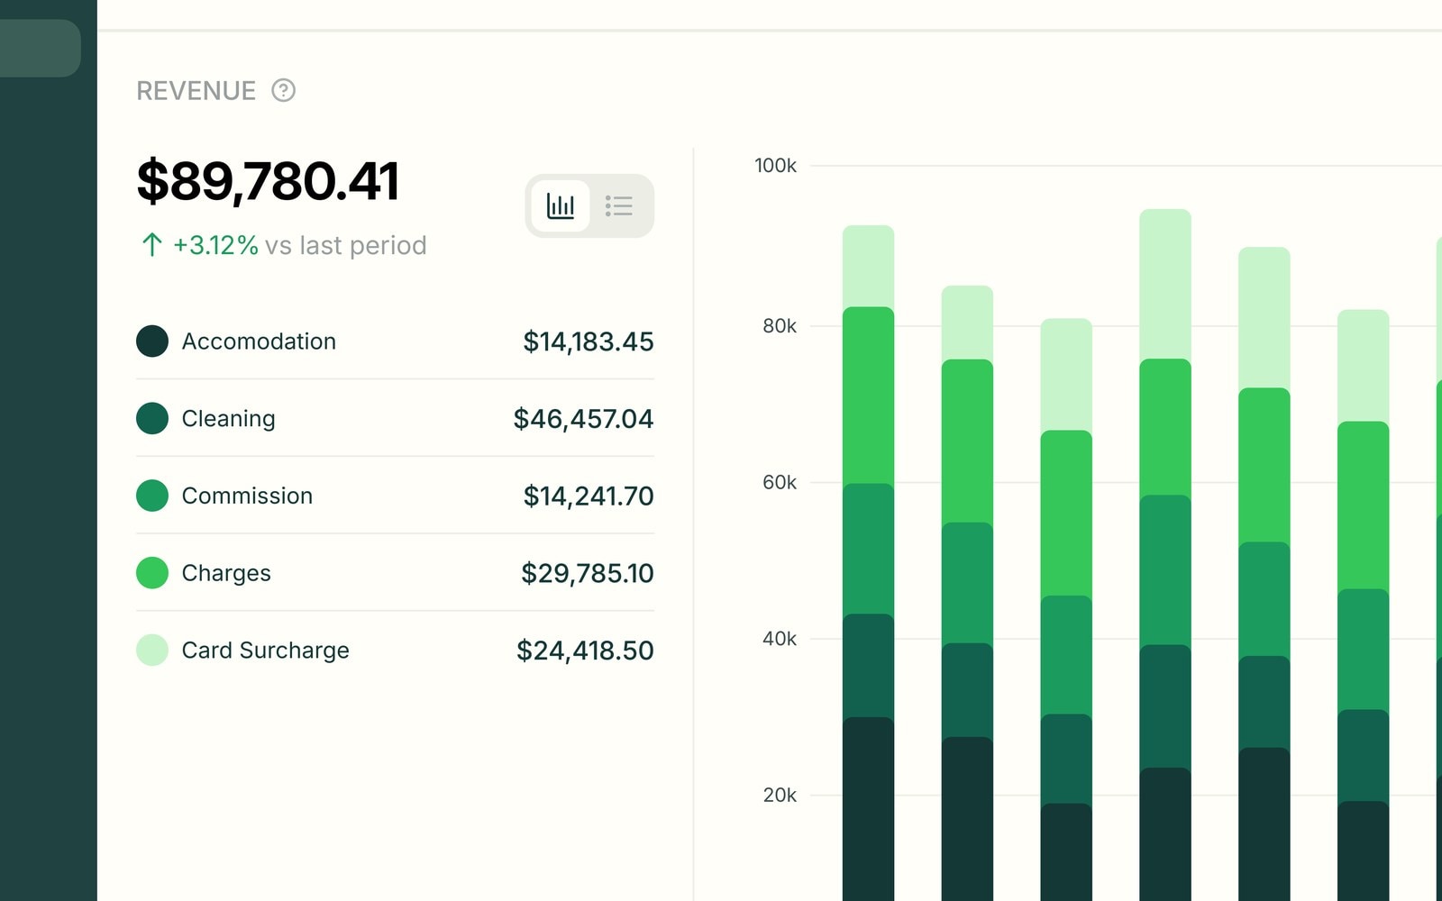The height and width of the screenshot is (901, 1442).
Task: Click the $14,241.70 value
Action: [588, 496]
